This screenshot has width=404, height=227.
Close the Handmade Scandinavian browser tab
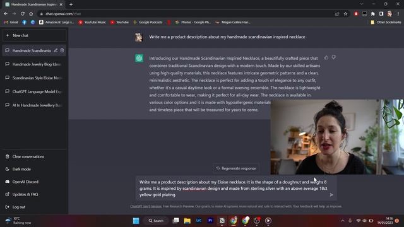pyautogui.click(x=61, y=4)
